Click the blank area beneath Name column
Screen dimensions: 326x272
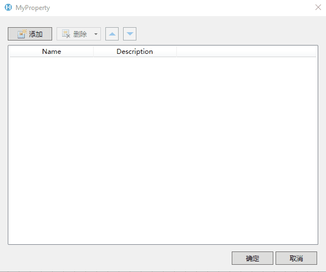coord(52,150)
